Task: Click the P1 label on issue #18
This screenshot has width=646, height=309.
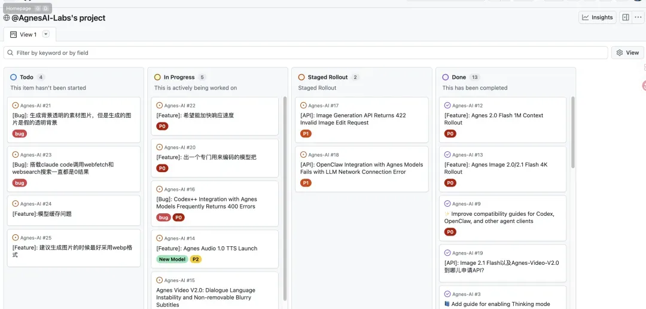Action: 306,183
